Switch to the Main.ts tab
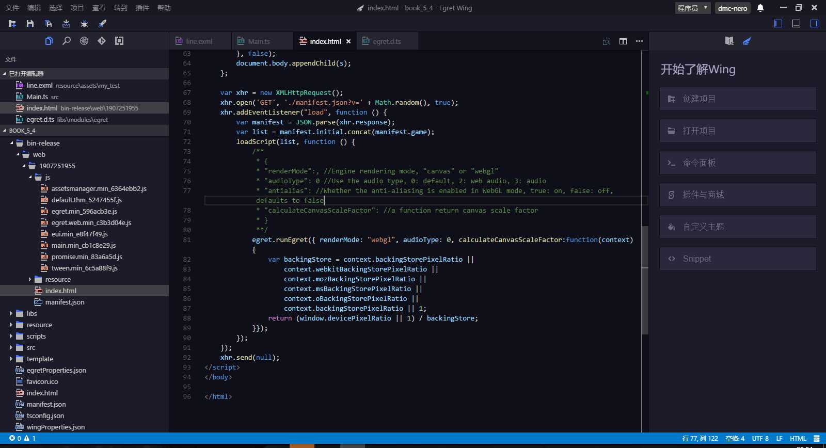Viewport: 826px width, 448px height. coord(262,41)
